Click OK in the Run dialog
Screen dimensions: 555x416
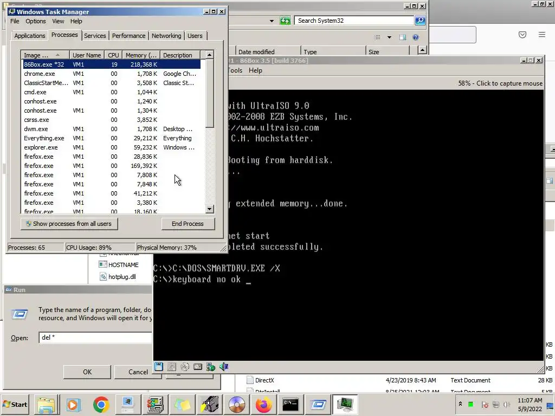[x=87, y=372]
